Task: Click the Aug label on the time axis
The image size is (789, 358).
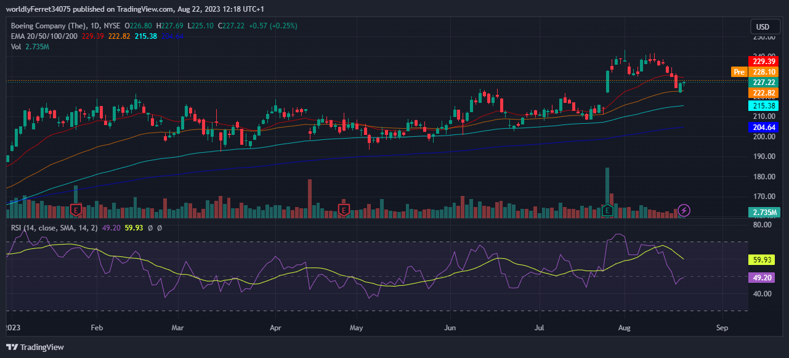Action: (625, 328)
